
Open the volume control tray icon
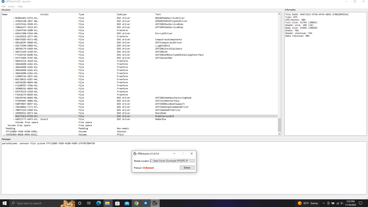click(x=342, y=203)
